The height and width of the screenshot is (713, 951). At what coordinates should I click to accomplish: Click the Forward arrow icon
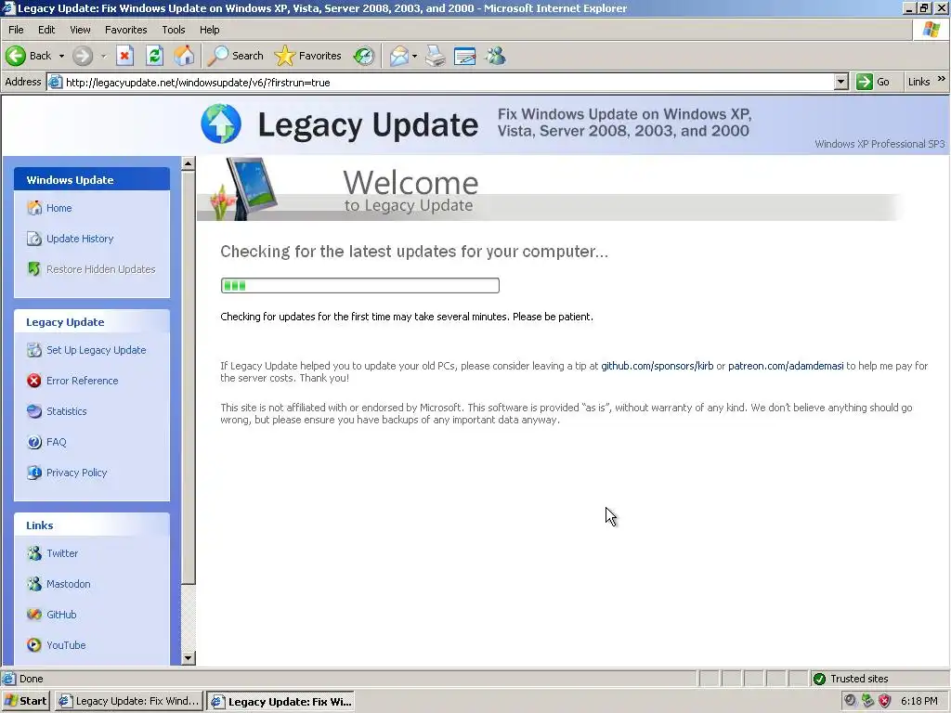click(83, 56)
